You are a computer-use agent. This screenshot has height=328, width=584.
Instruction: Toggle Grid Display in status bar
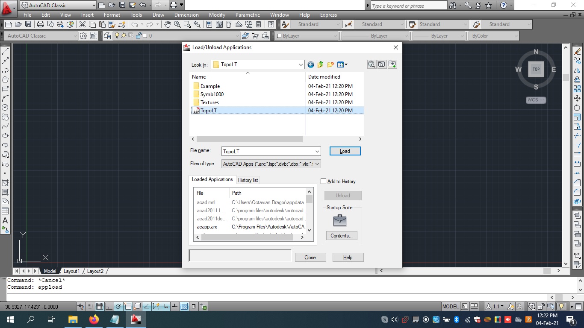[x=99, y=306]
